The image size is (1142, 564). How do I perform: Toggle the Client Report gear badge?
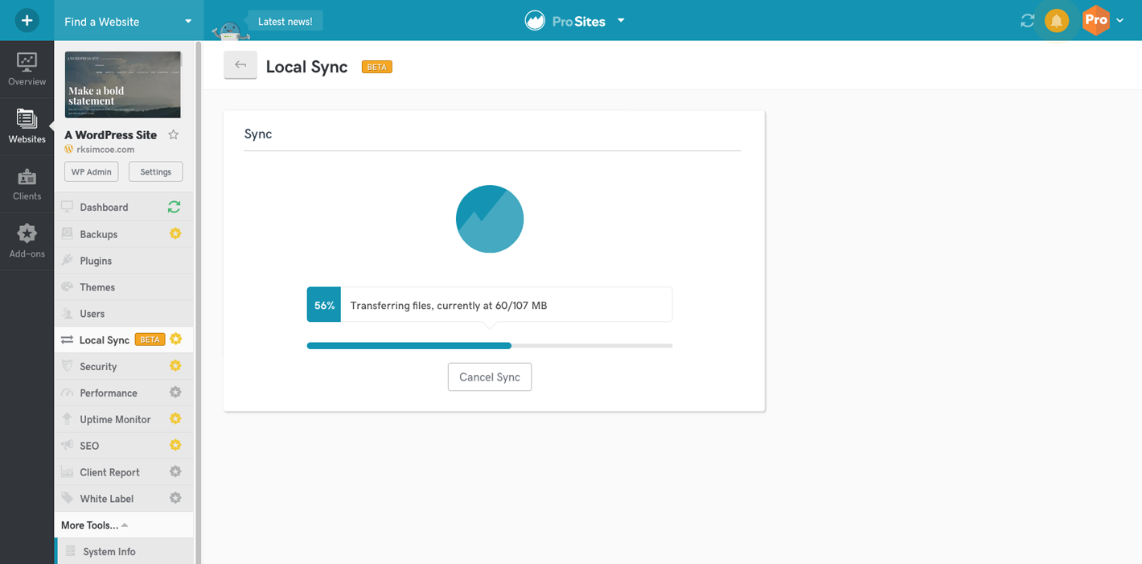pos(175,472)
